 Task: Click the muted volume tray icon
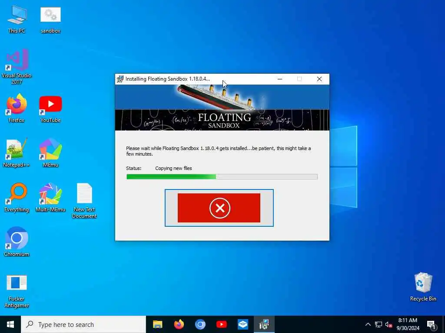tap(389, 324)
